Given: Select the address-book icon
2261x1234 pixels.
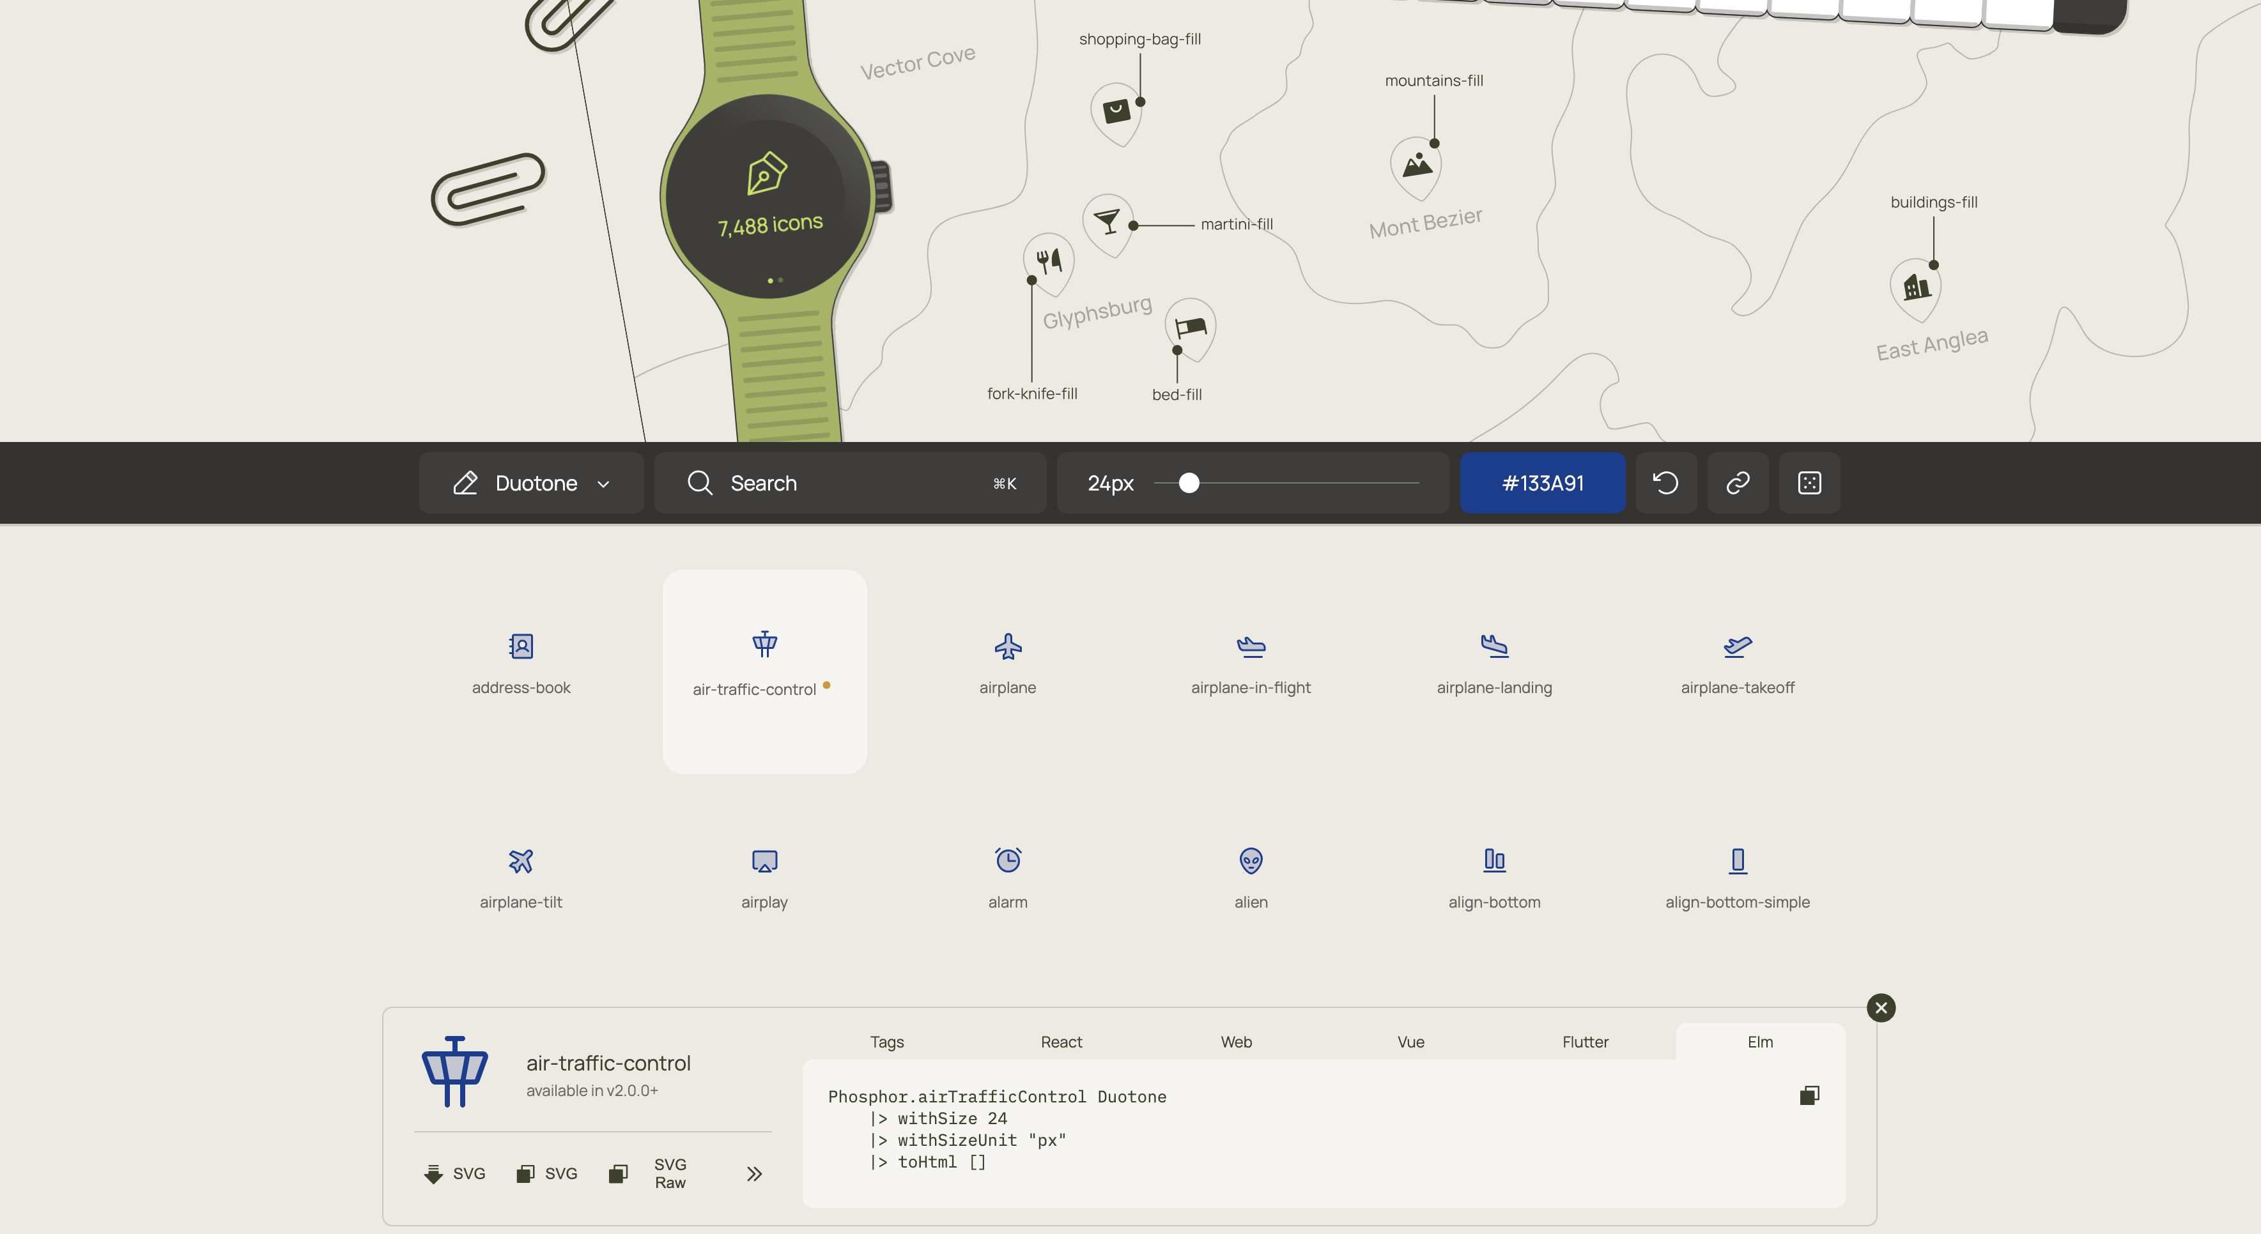Looking at the screenshot, I should click(x=521, y=646).
